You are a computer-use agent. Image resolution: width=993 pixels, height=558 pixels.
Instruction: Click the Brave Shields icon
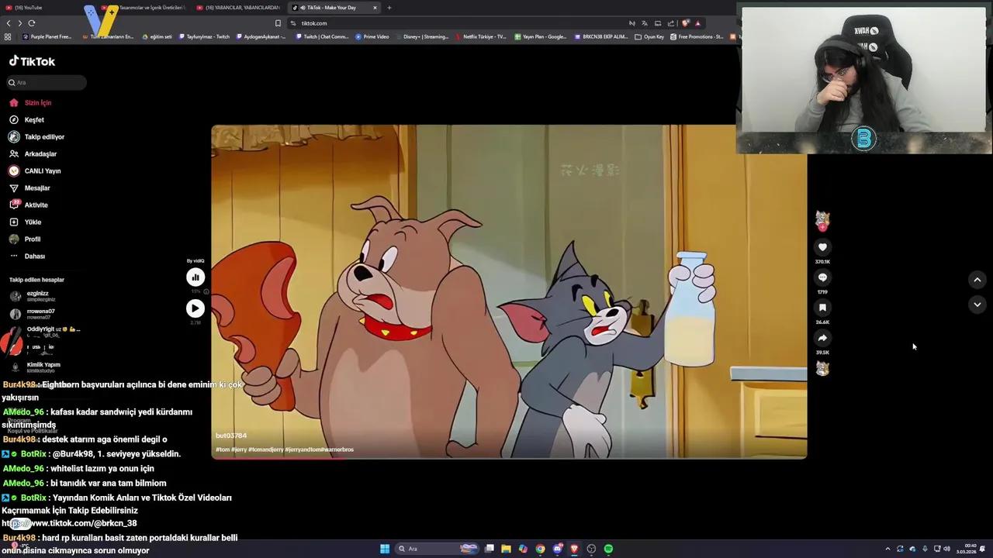[685, 23]
